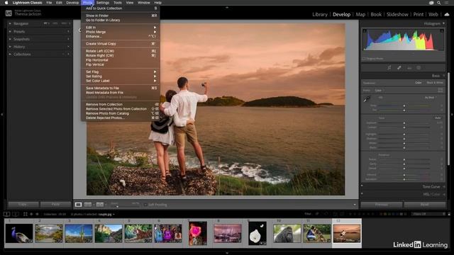Go back with the left arrow in filmstrip bar
This screenshot has height=255, width=454.
click(x=31, y=214)
